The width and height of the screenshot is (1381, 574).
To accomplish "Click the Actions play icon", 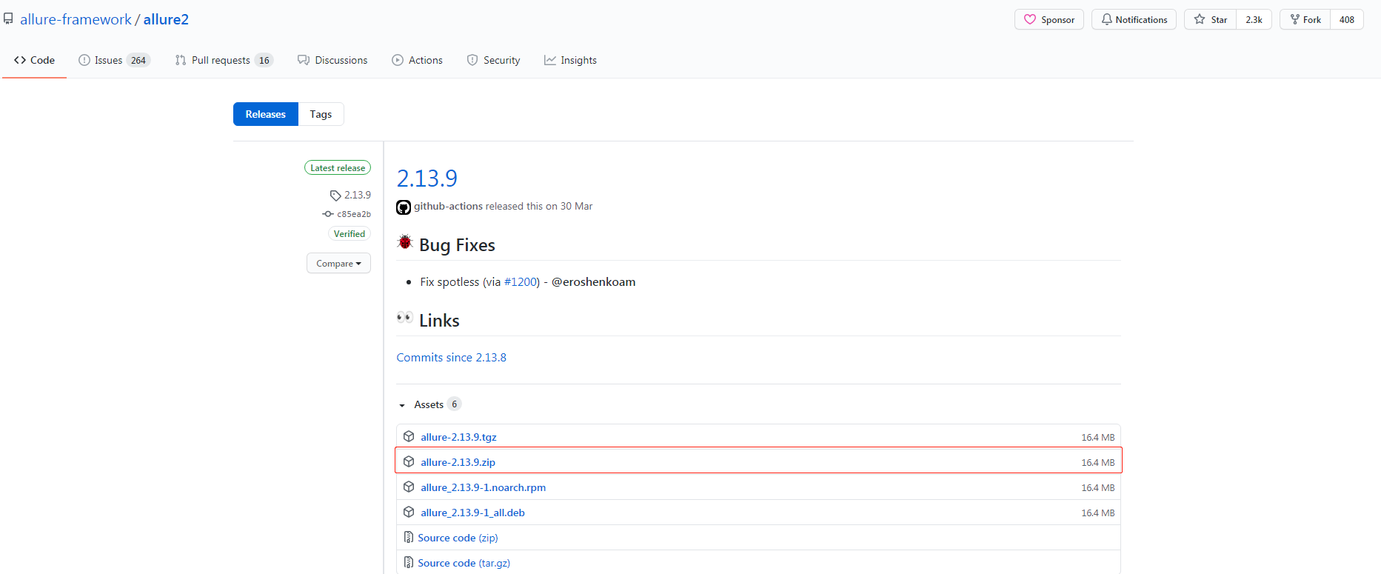I will [398, 60].
